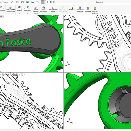Expand the Print dropdown arrow
Screen dimensions: 131x131
tap(35, 2)
